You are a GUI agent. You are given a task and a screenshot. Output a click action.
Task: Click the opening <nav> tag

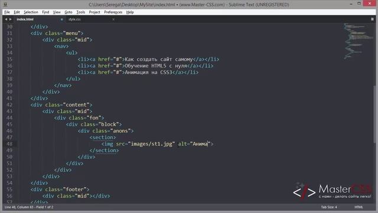click(x=61, y=46)
